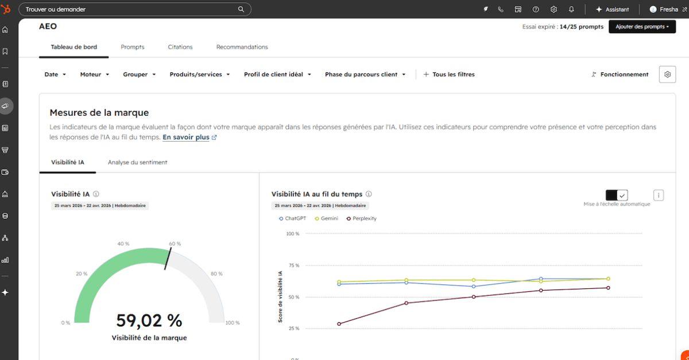Open Reporting bar chart sidebar icon
Screen dimensions: 689x360
[5, 260]
